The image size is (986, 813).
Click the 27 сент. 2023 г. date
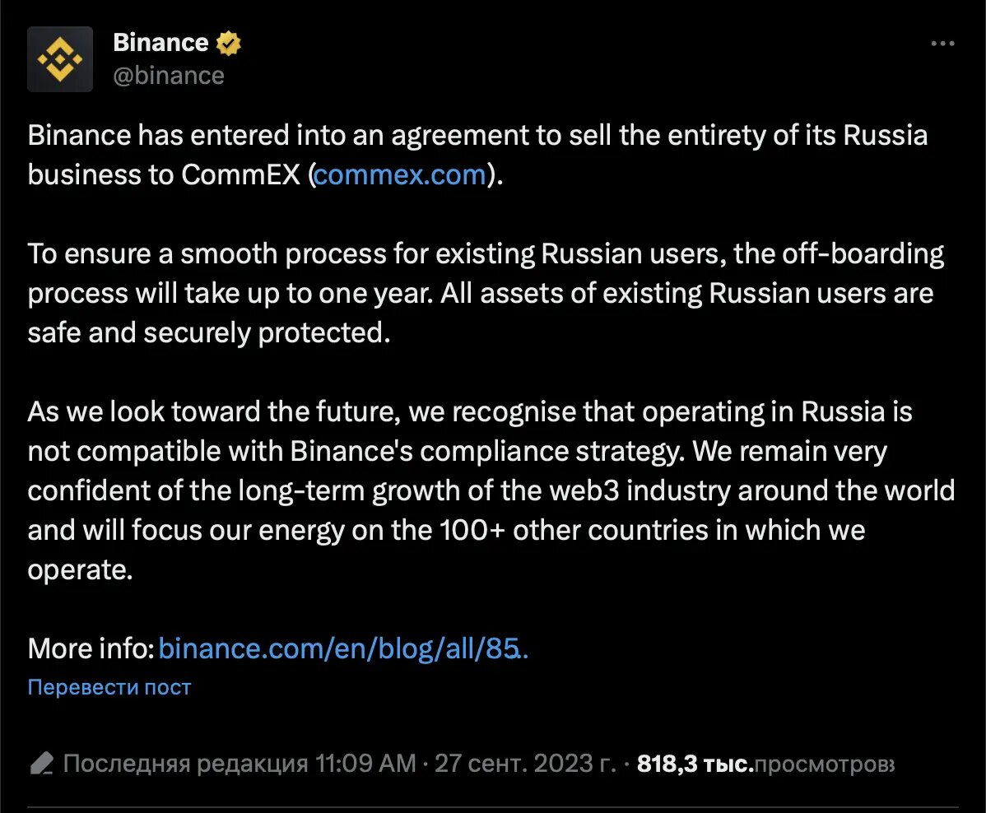click(x=526, y=764)
